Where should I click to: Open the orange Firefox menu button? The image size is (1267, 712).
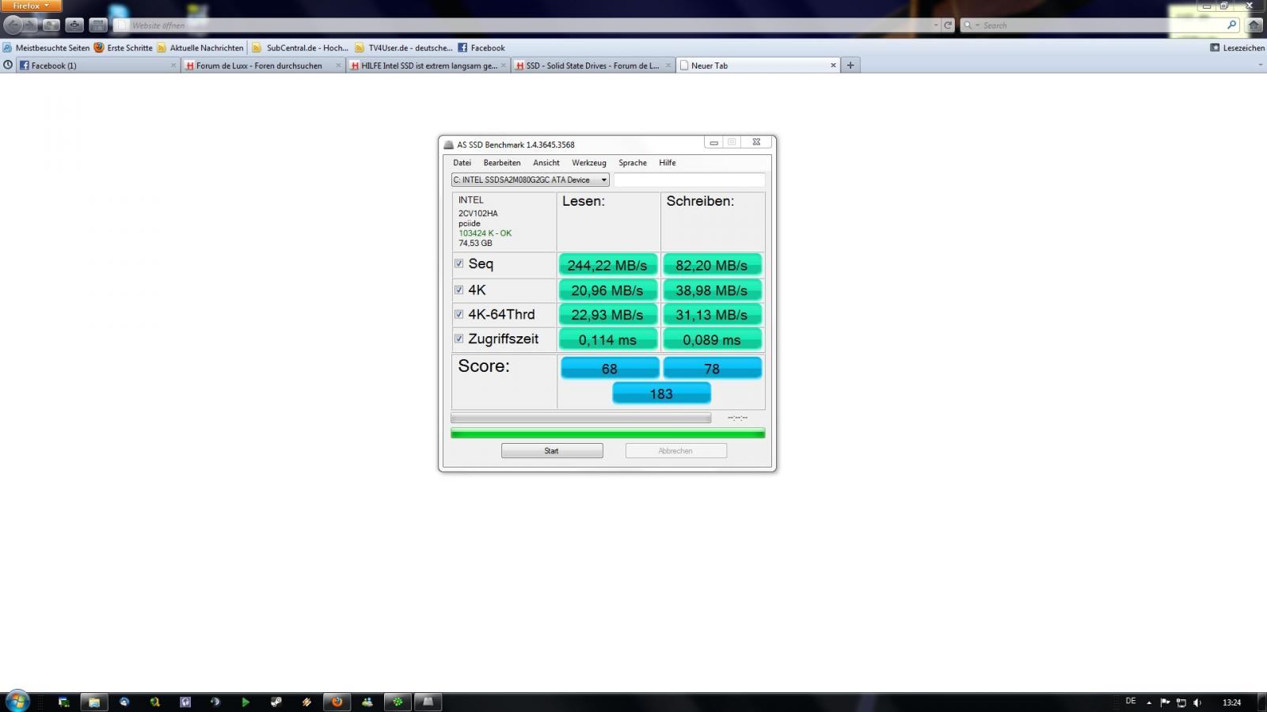tap(31, 6)
